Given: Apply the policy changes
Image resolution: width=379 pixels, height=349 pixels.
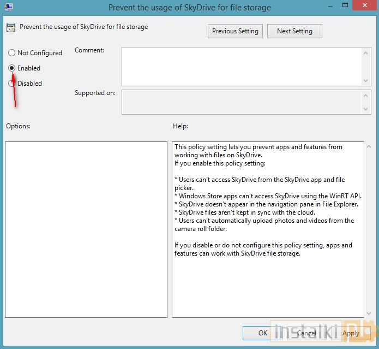Looking at the screenshot, I should click(x=351, y=333).
